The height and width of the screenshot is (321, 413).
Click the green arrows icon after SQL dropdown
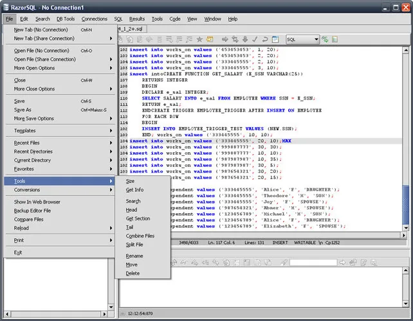(325, 39)
